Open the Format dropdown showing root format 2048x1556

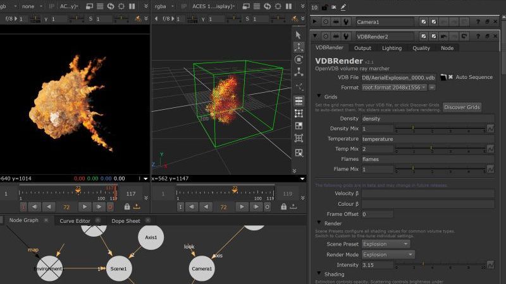point(394,87)
